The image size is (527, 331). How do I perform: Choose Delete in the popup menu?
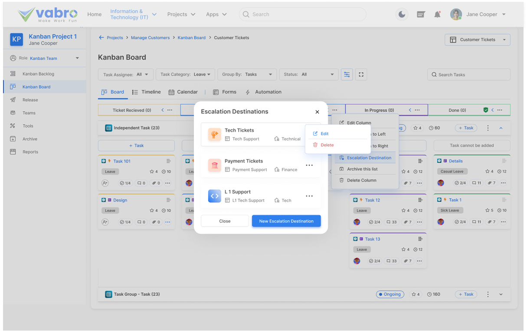327,145
